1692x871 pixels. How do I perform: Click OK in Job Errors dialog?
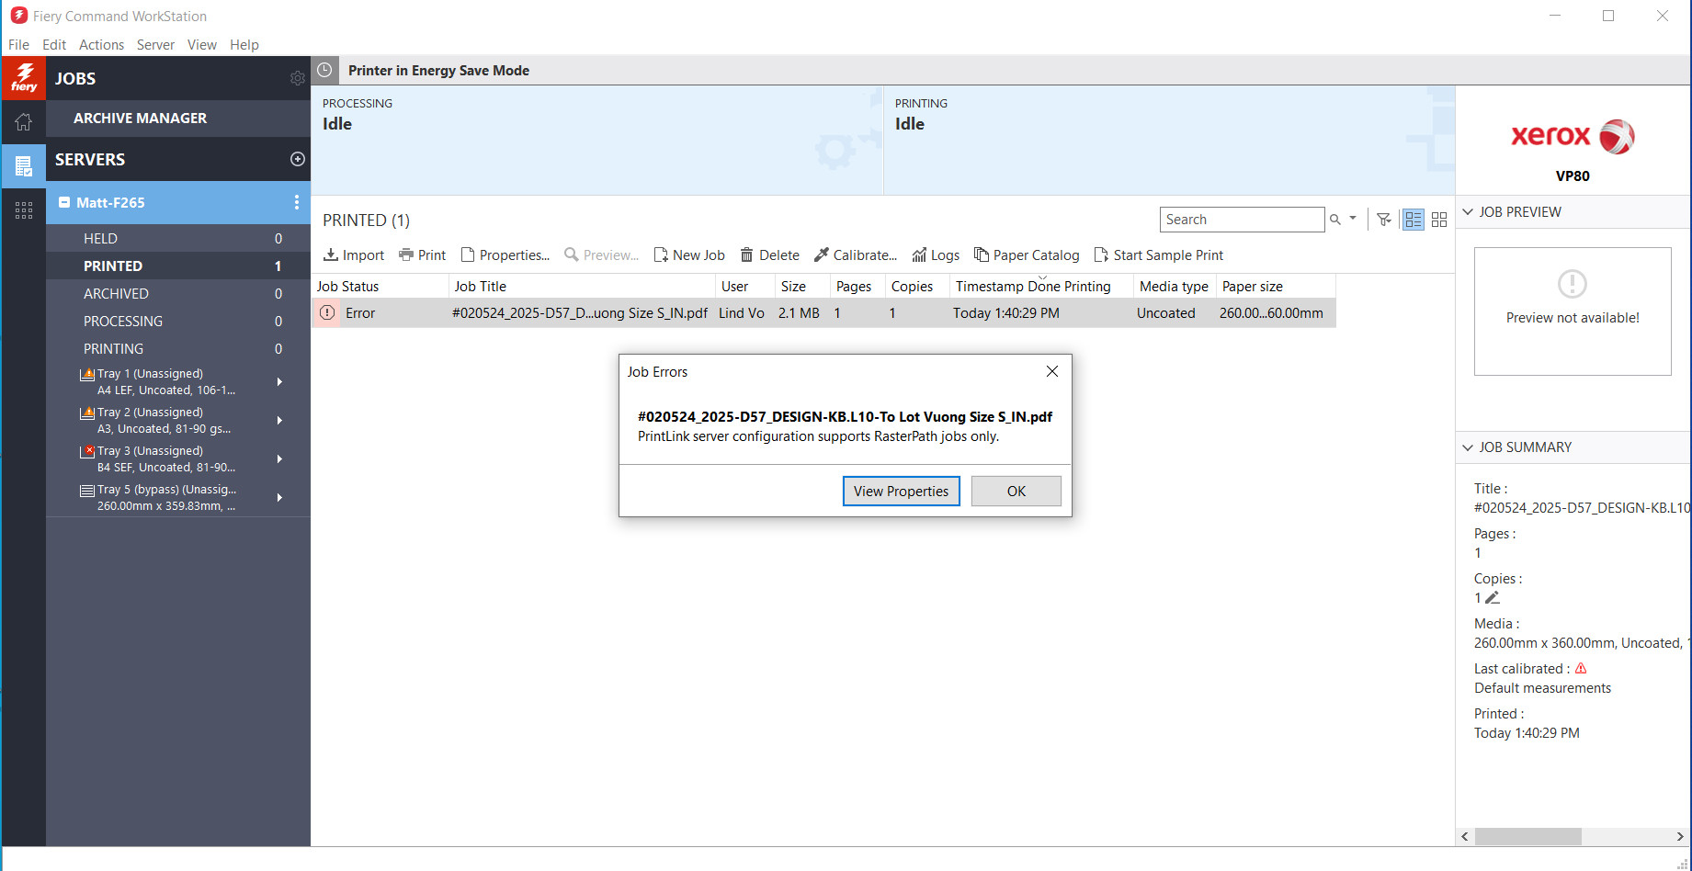pos(1016,491)
